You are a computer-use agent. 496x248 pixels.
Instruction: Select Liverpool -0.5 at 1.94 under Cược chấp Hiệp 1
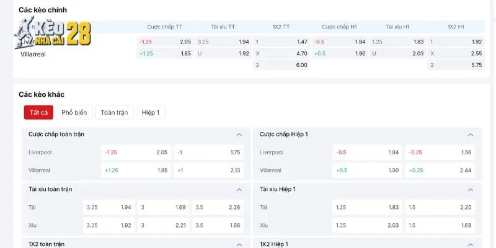[x=367, y=152]
